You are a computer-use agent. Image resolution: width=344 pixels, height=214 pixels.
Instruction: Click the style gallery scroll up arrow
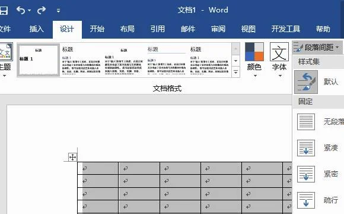[236, 49]
